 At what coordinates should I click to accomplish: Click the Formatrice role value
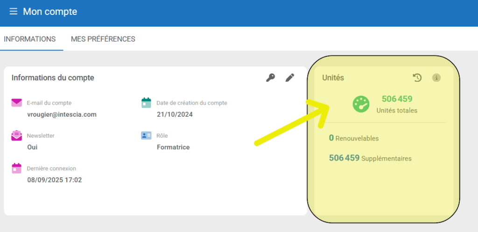tap(173, 147)
